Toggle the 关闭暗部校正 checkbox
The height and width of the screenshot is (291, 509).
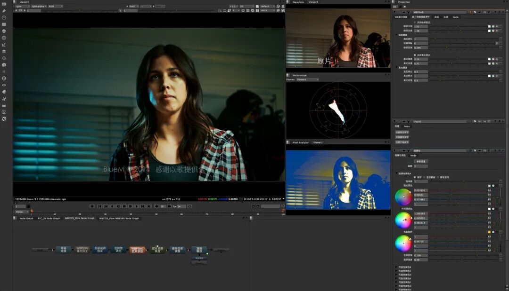(x=415, y=22)
